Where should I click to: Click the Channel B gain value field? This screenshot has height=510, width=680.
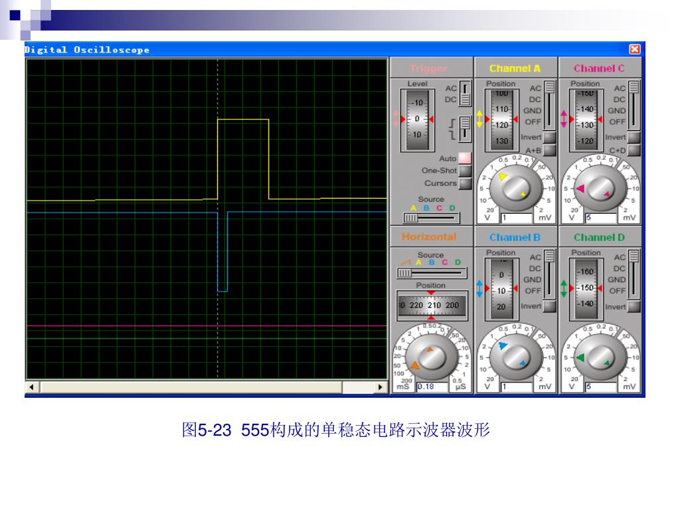pyautogui.click(x=517, y=387)
